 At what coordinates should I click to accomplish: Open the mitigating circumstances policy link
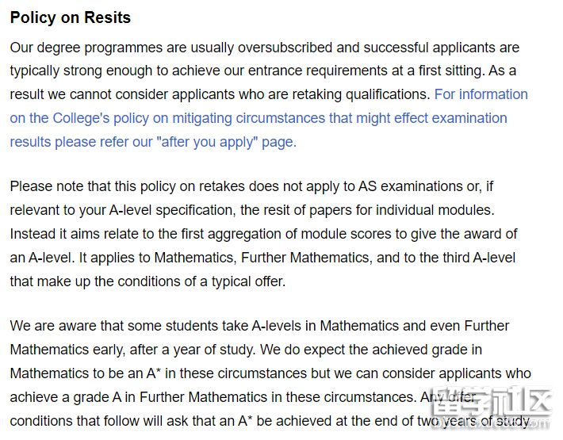(258, 118)
